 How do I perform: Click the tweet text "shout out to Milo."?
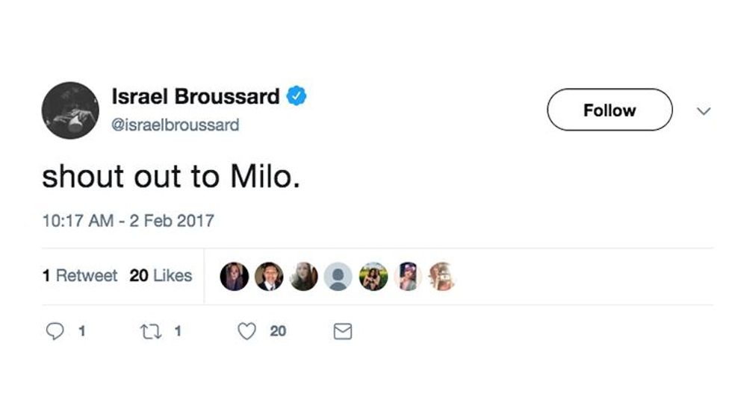coord(171,177)
